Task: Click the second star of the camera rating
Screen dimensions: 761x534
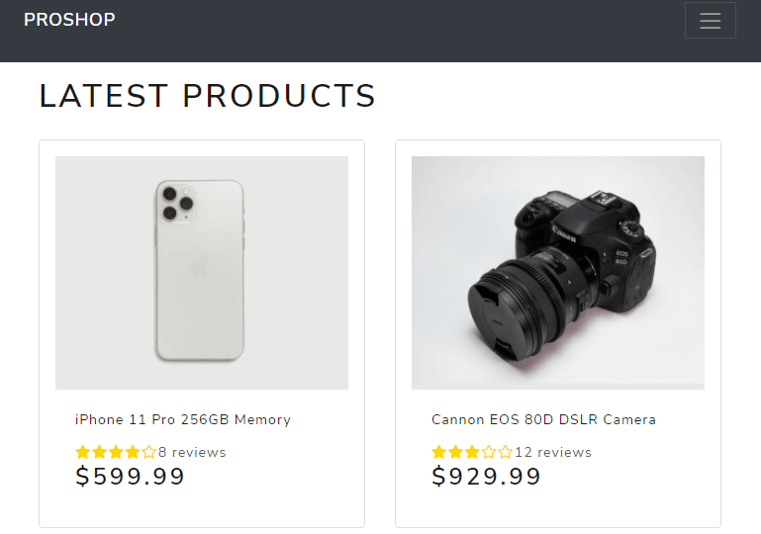Action: 456,452
